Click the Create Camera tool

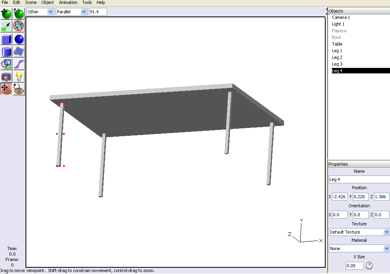(x=6, y=77)
